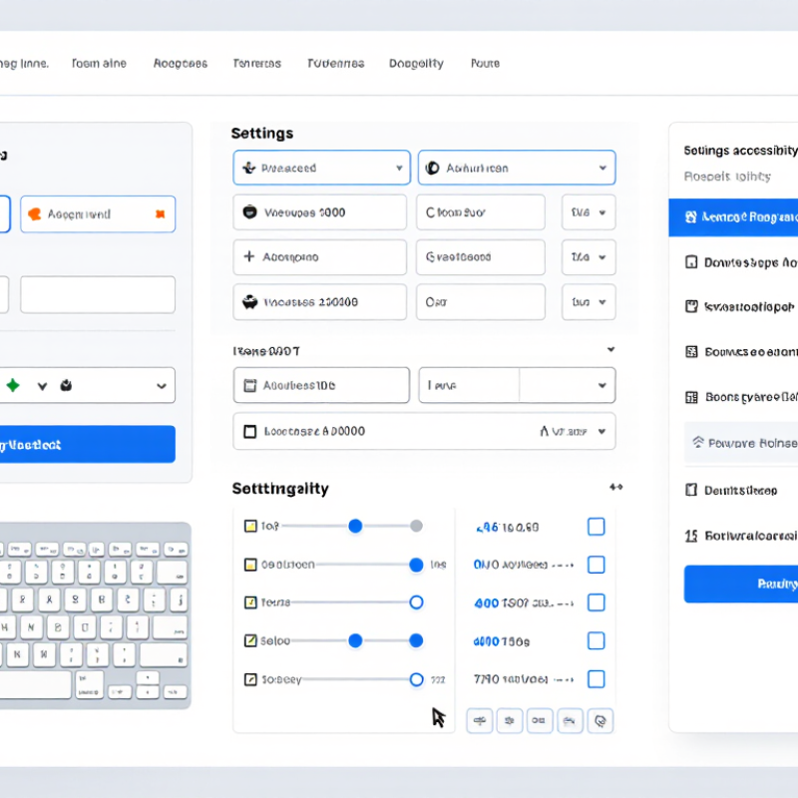Screen dimensions: 798x798
Task: Click the orange icon in the Aoognrend field
Action: coord(35,214)
